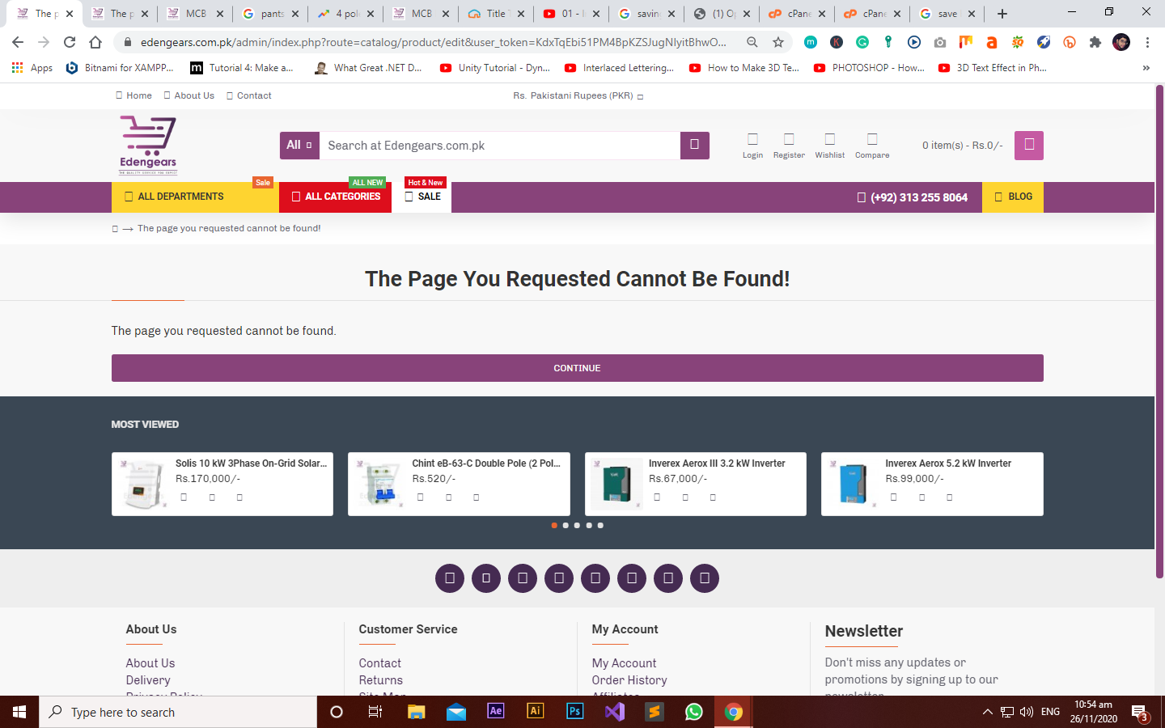Bookmark this page with the star
Screen dimensions: 1165x728
tap(778, 42)
